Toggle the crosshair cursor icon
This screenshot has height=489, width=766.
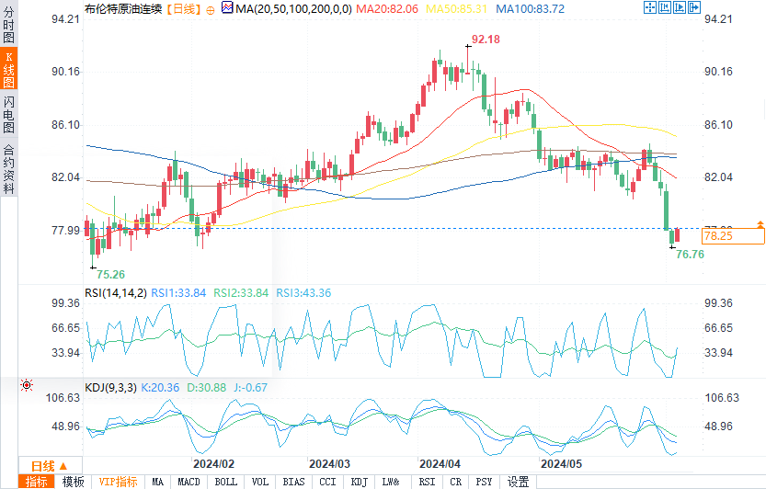coord(650,7)
